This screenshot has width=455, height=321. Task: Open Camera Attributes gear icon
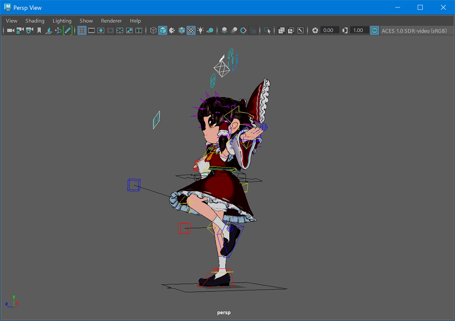30,30
